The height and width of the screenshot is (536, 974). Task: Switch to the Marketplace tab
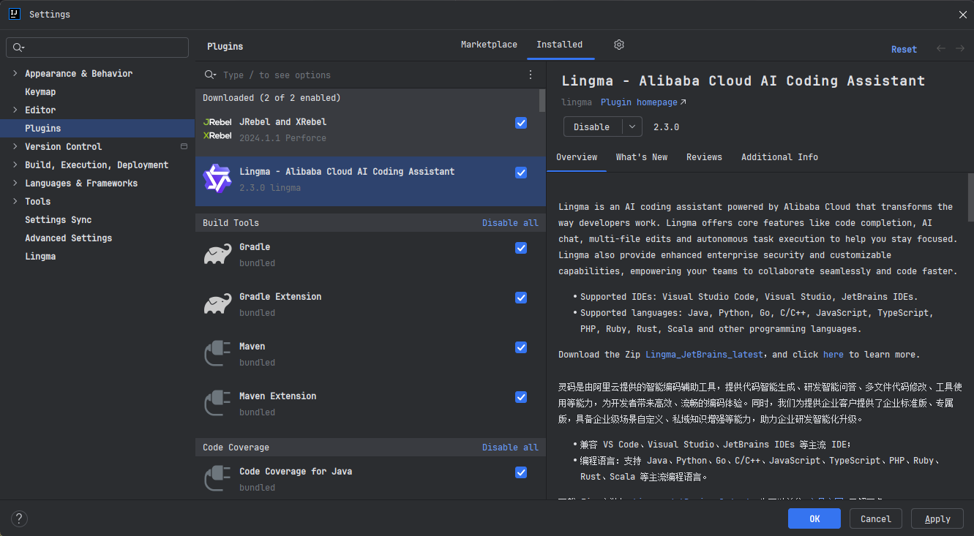pyautogui.click(x=489, y=45)
